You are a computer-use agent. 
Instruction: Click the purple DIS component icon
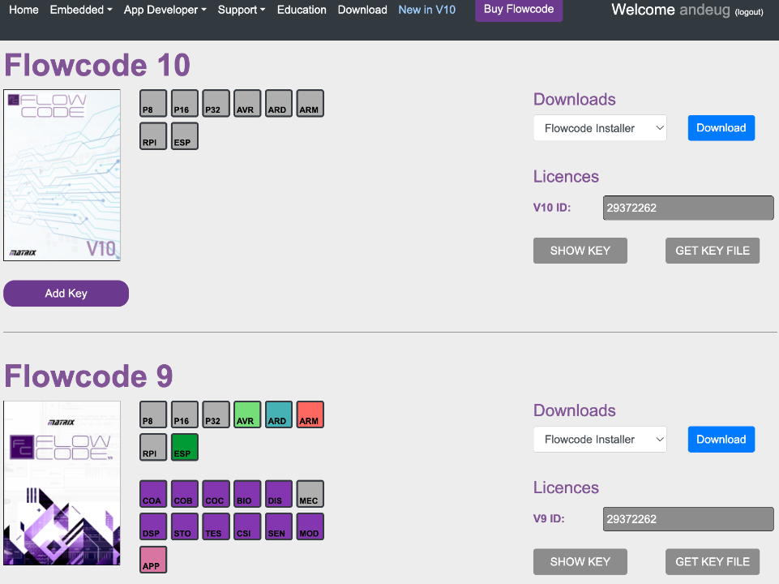pyautogui.click(x=279, y=494)
